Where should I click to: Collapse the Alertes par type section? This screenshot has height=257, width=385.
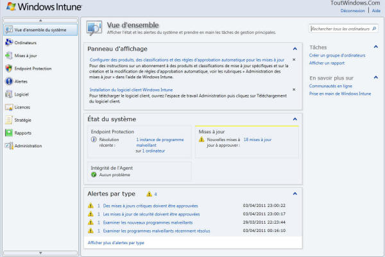pyautogui.click(x=295, y=194)
